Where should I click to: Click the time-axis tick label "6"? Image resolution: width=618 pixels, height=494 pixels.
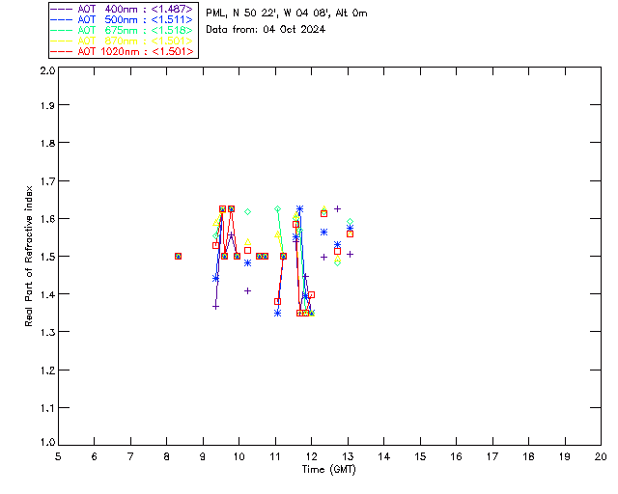coord(95,456)
